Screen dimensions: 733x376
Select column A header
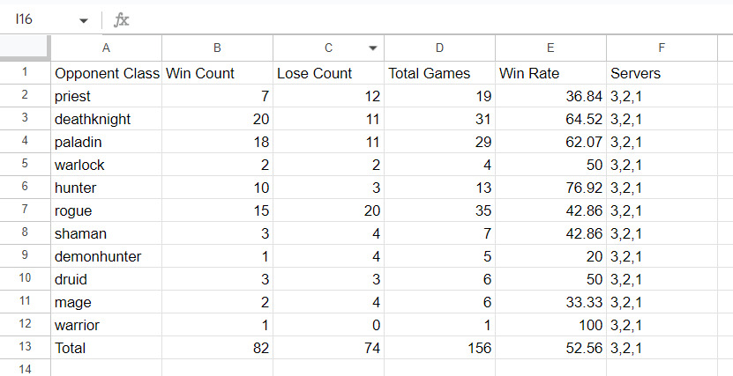click(106, 48)
